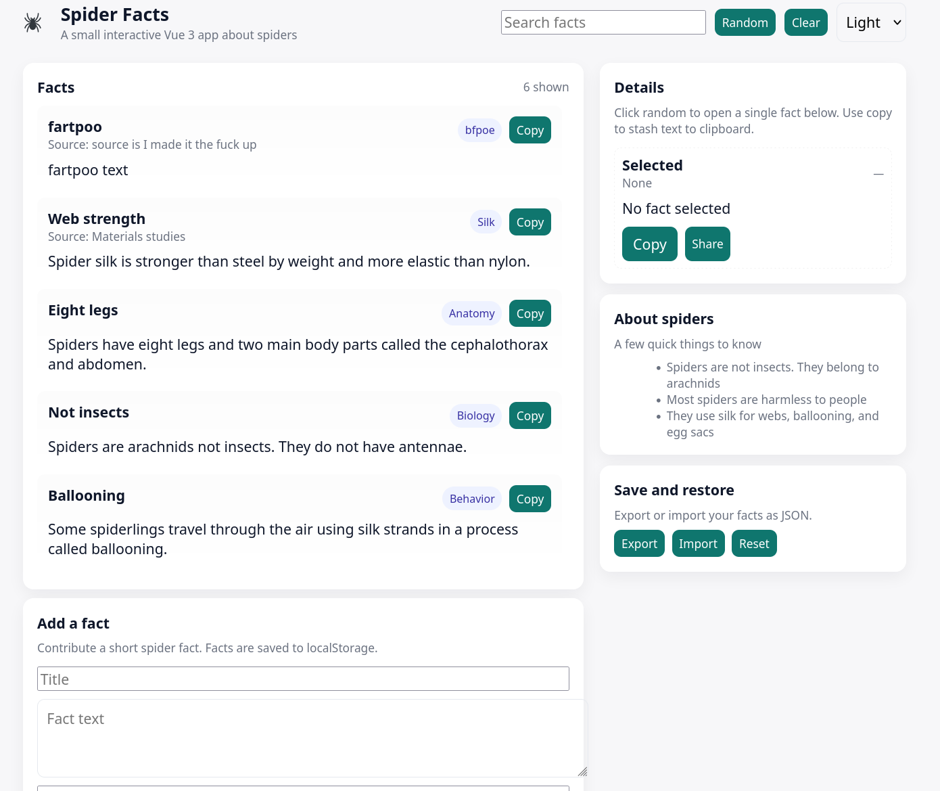Select the Ballooning fact title
The width and height of the screenshot is (940, 791).
tap(87, 495)
